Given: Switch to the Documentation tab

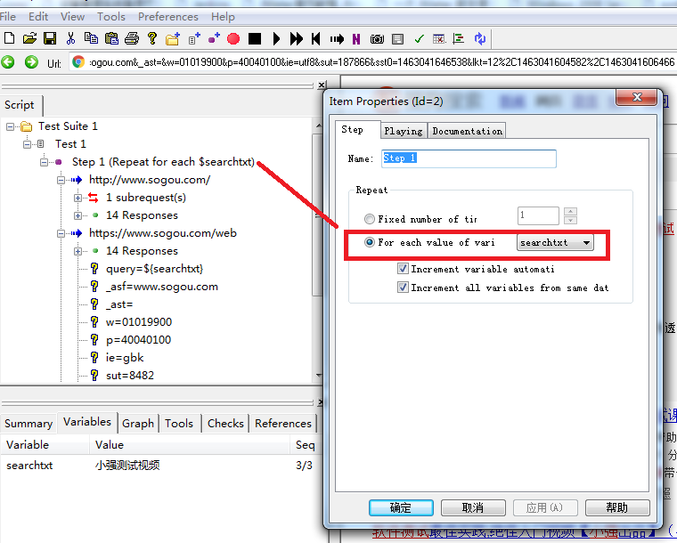Looking at the screenshot, I should click(x=467, y=131).
